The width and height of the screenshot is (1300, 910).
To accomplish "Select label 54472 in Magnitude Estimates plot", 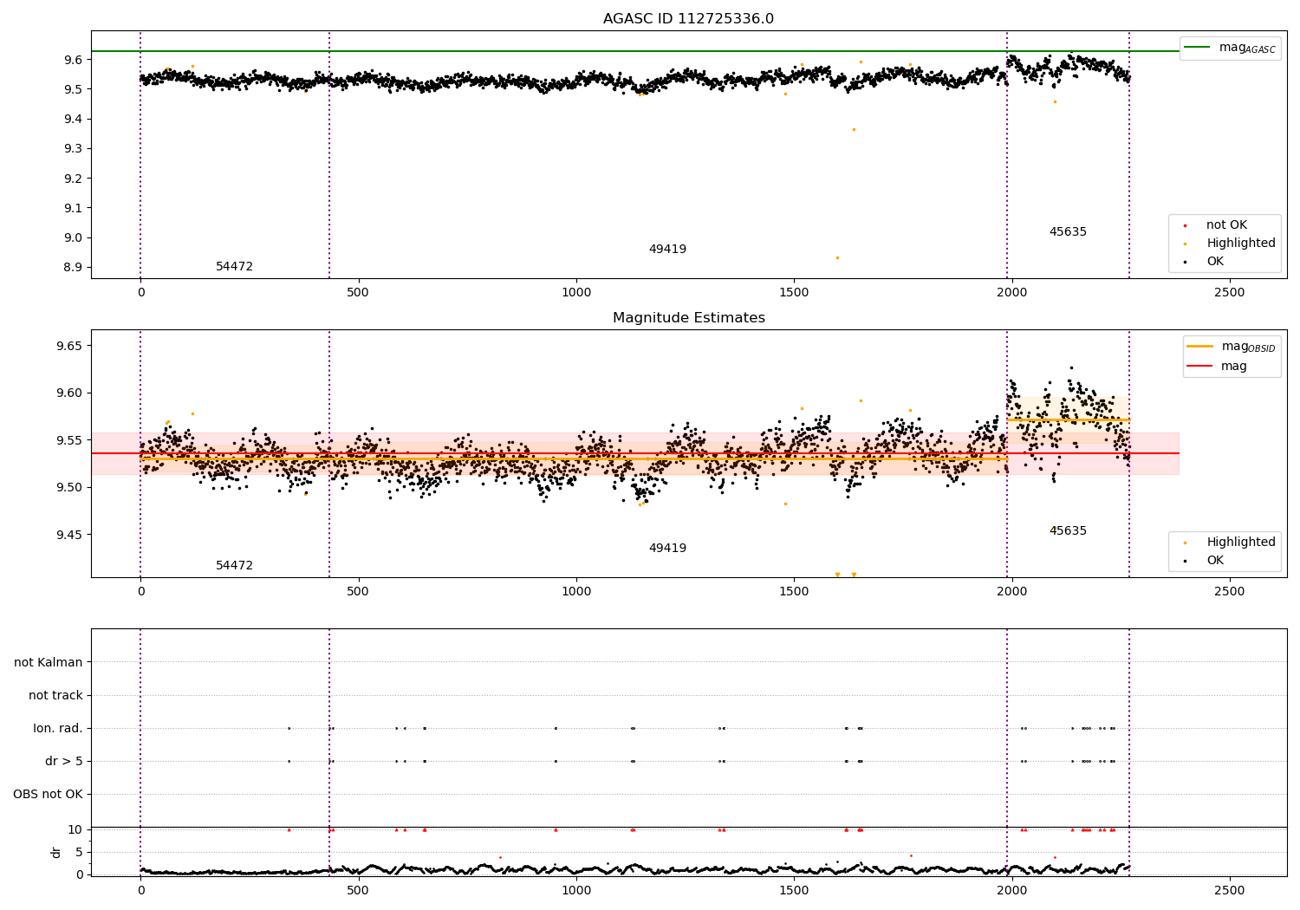I will click(234, 566).
